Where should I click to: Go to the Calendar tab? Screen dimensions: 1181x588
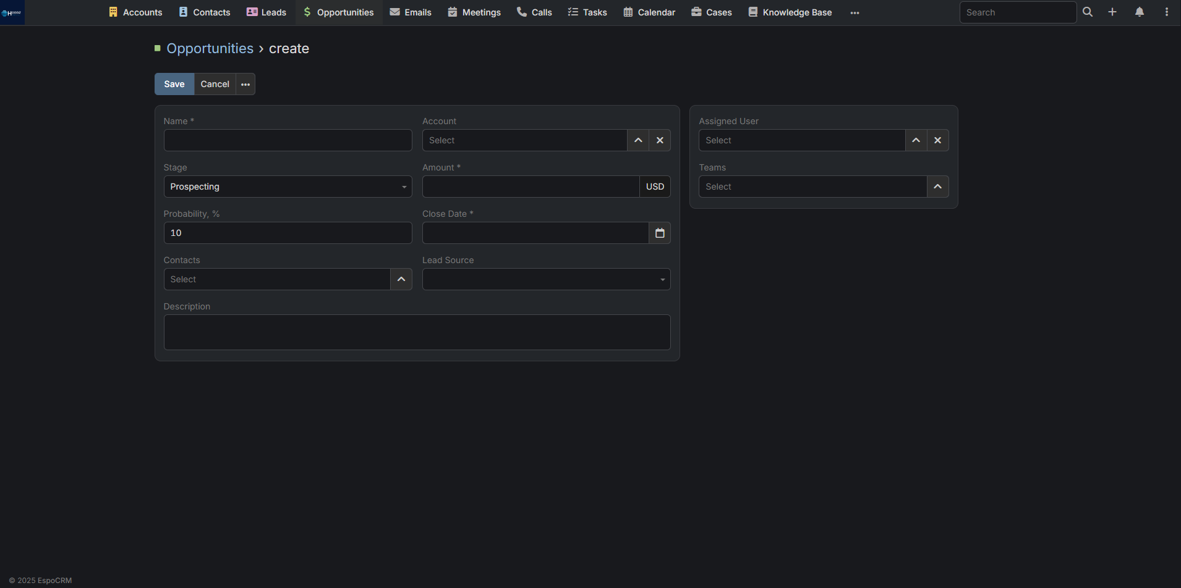(x=649, y=12)
